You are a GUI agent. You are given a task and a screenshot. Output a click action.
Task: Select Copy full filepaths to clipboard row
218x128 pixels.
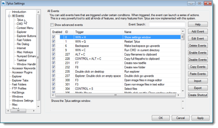coord(116,59)
